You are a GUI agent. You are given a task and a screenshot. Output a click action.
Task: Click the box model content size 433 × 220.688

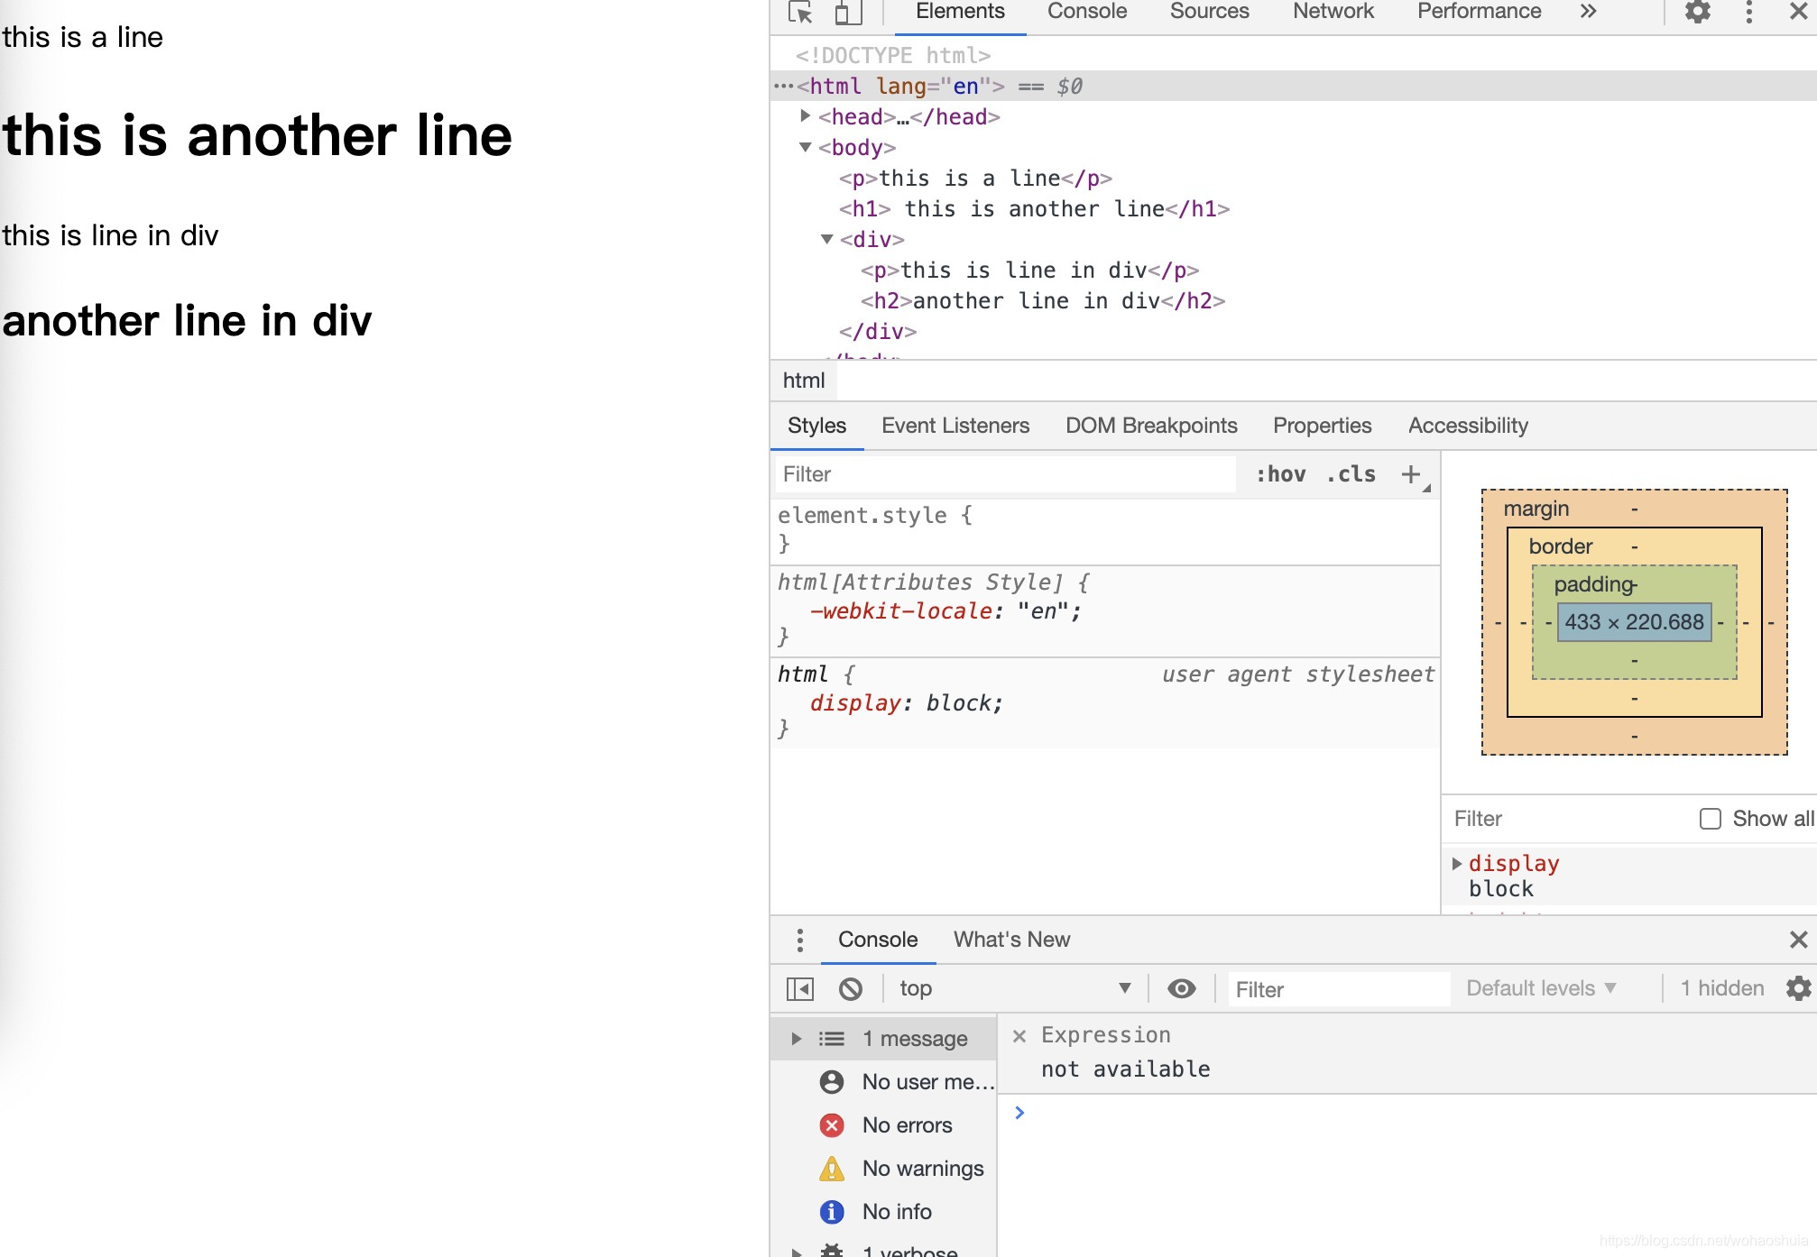click(1634, 622)
